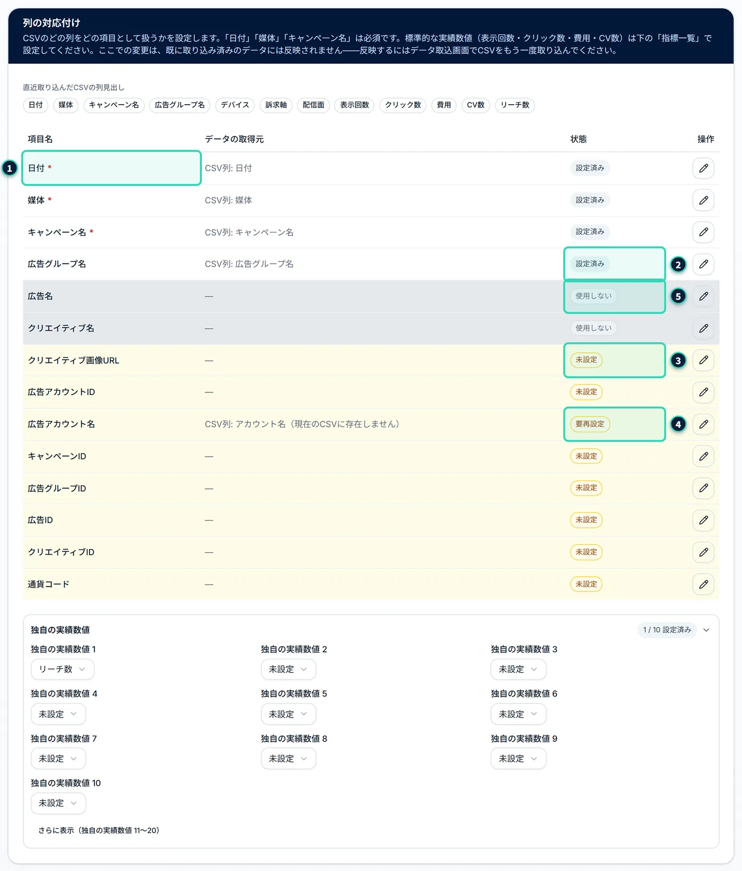Select the 配信面 header chip
Image resolution: width=742 pixels, height=871 pixels.
point(313,105)
